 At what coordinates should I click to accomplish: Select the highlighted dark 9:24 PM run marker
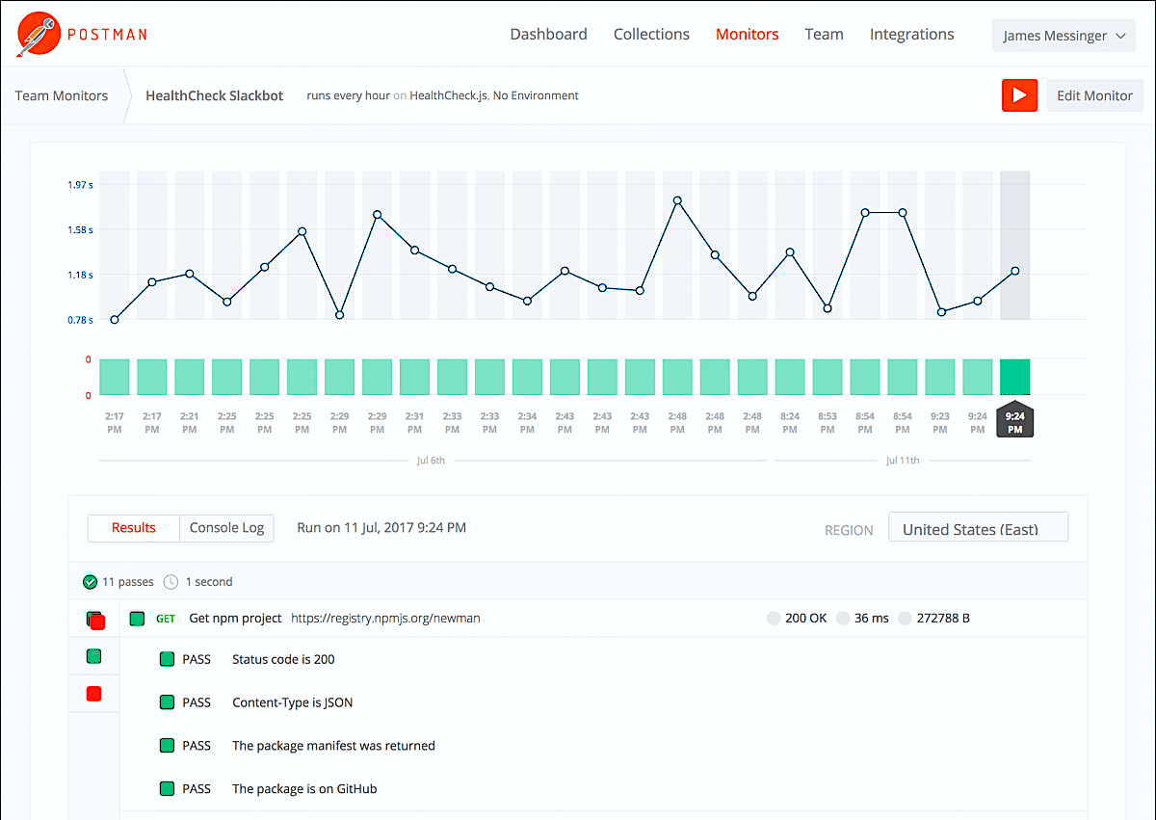tap(1014, 422)
